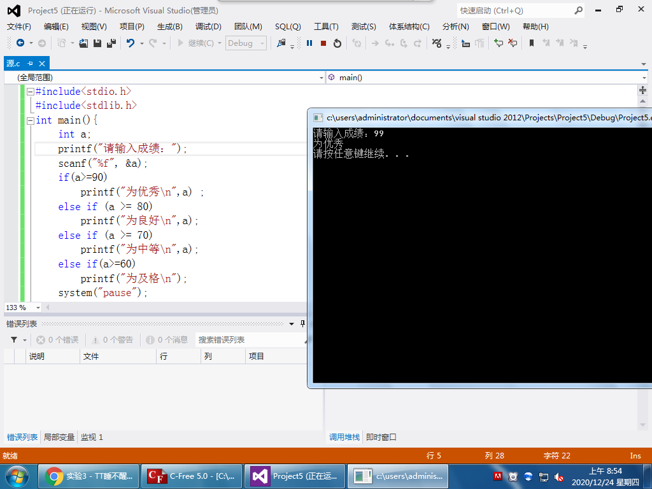652x489 pixels.
Task: Open the error list window options dropdown
Action: click(x=292, y=323)
